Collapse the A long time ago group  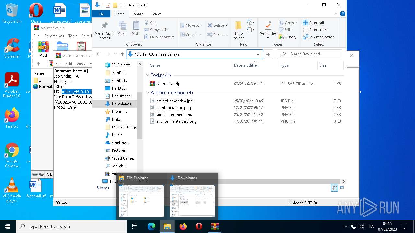(x=148, y=93)
